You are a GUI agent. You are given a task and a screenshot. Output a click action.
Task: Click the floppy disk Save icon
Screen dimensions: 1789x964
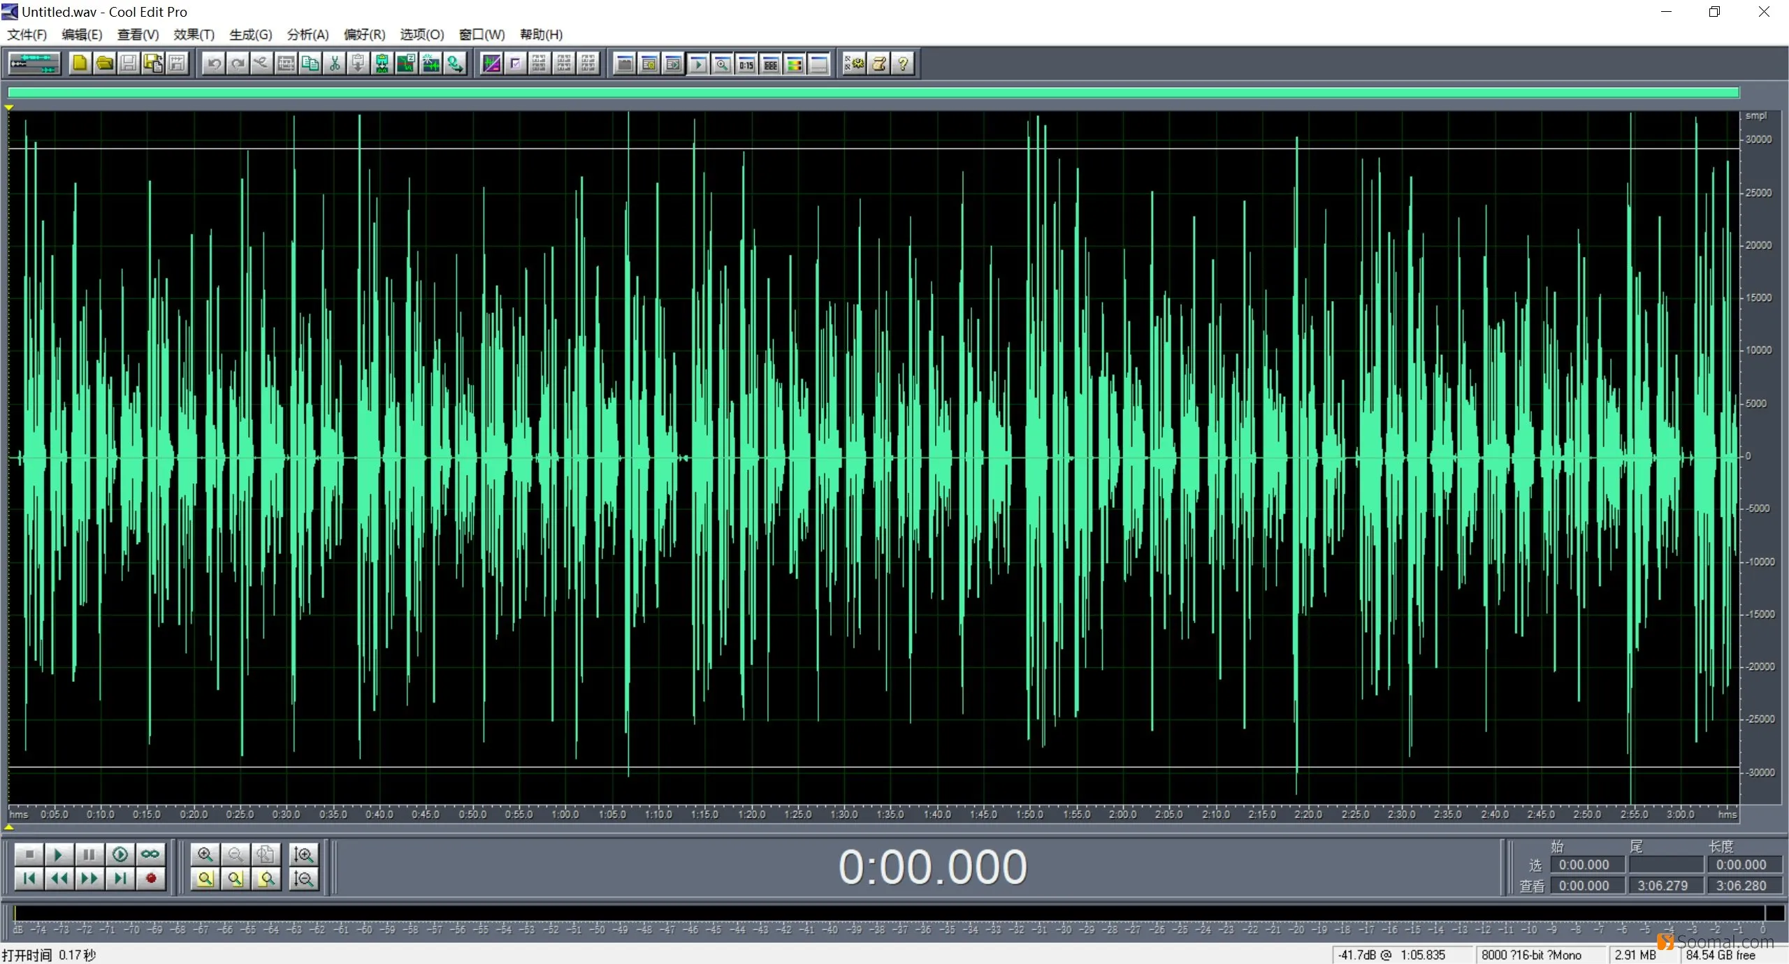[x=129, y=64]
